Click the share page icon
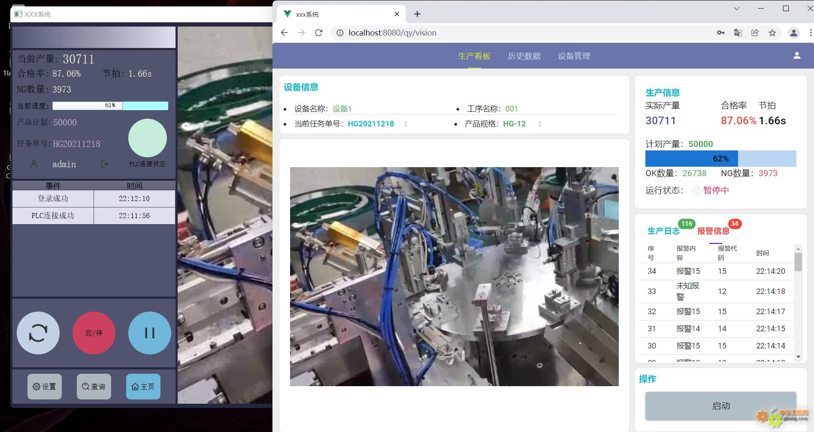The image size is (814, 432). (755, 33)
